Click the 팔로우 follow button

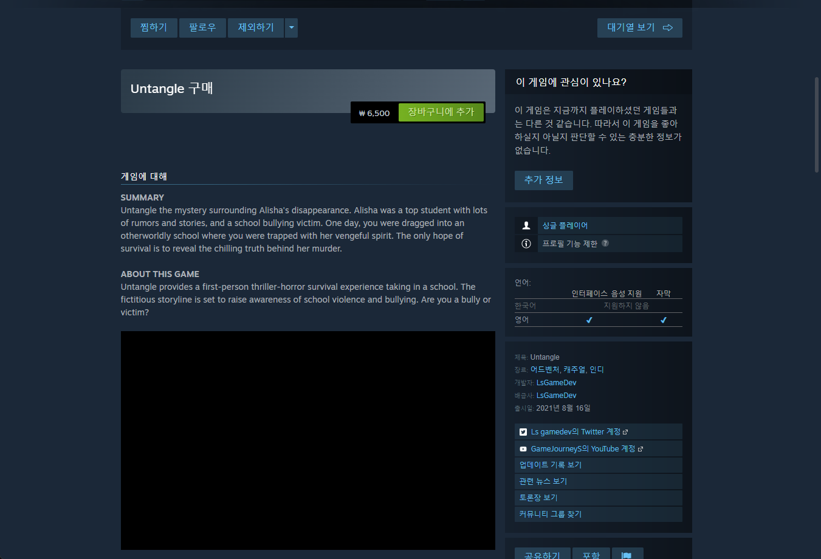point(202,28)
